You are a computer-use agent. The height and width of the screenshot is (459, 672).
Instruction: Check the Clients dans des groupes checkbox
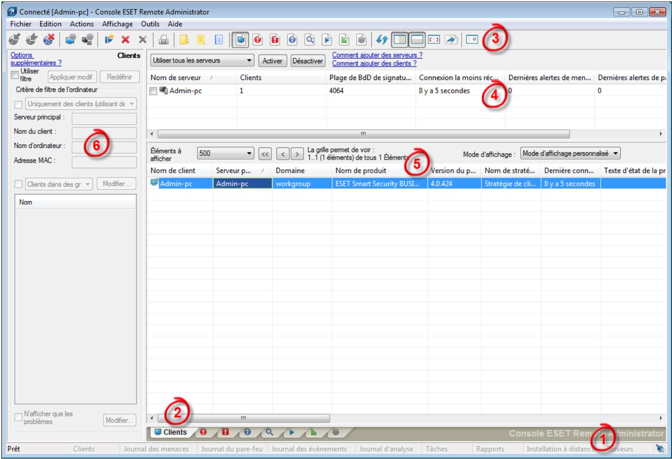(x=18, y=184)
